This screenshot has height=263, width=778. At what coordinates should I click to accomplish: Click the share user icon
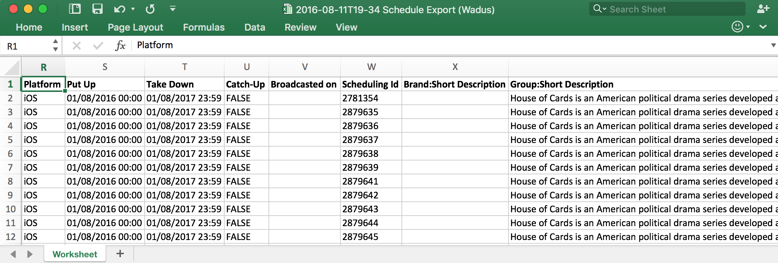[763, 9]
